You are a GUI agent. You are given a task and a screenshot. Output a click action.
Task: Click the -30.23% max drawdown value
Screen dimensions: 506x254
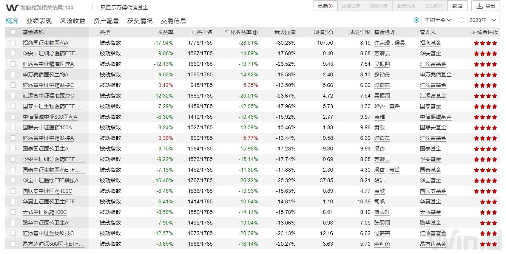point(285,43)
